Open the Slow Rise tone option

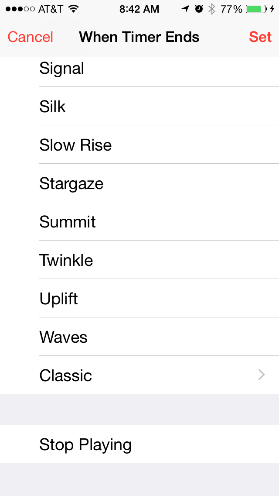[x=75, y=145]
